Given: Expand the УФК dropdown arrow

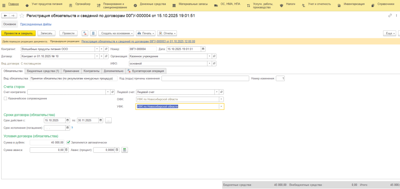Looking at the screenshot, I should click(x=221, y=106).
